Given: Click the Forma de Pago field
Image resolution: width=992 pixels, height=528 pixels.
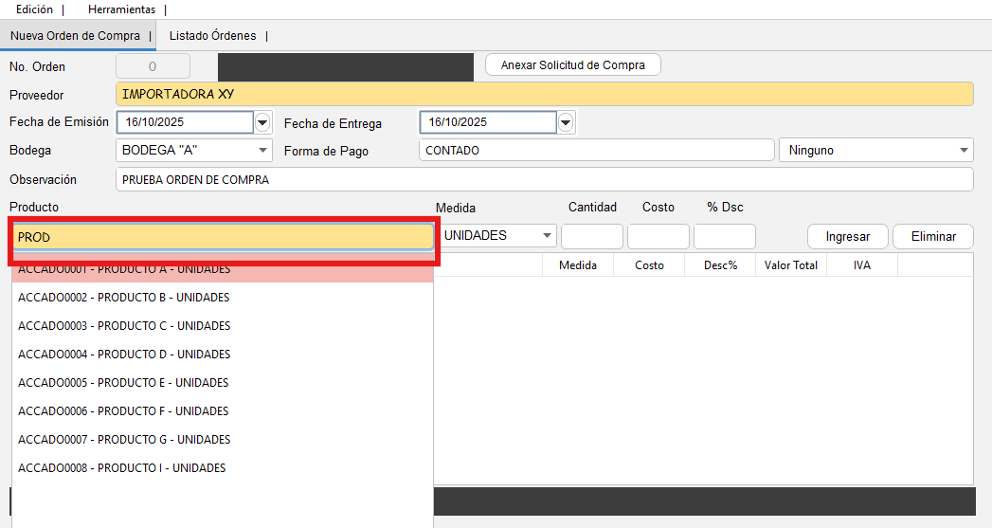Looking at the screenshot, I should pyautogui.click(x=596, y=151).
